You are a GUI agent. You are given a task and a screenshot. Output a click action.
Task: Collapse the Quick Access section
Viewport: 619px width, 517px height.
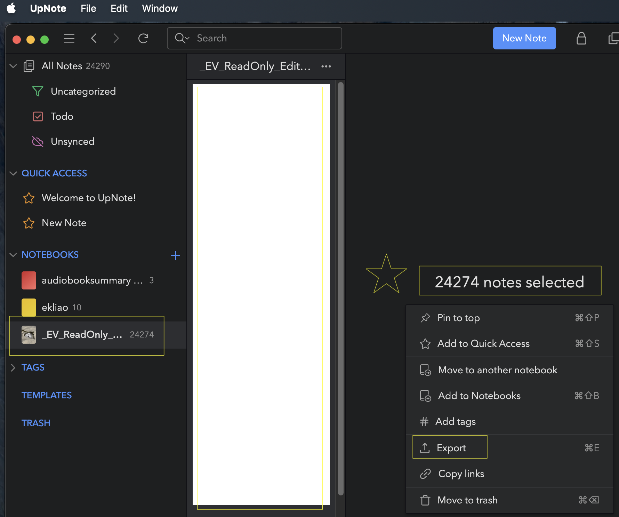pos(13,173)
